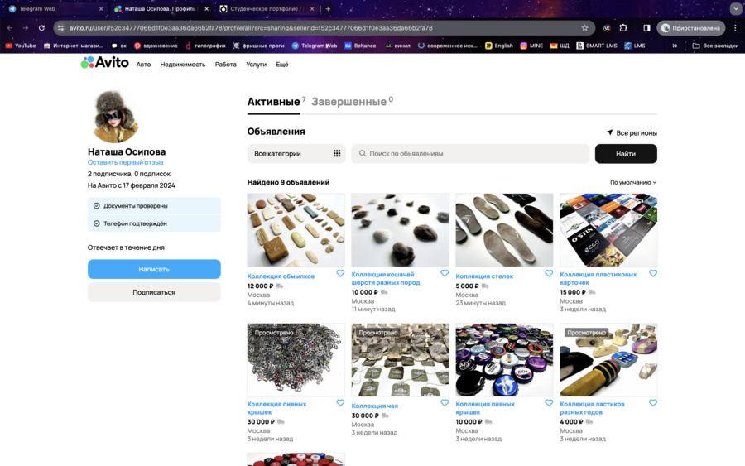Open the ШД bookmark
This screenshot has width=745, height=466.
click(x=560, y=46)
